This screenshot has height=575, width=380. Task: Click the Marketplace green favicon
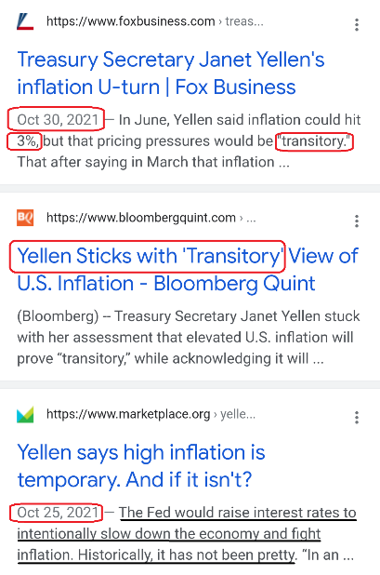click(25, 414)
